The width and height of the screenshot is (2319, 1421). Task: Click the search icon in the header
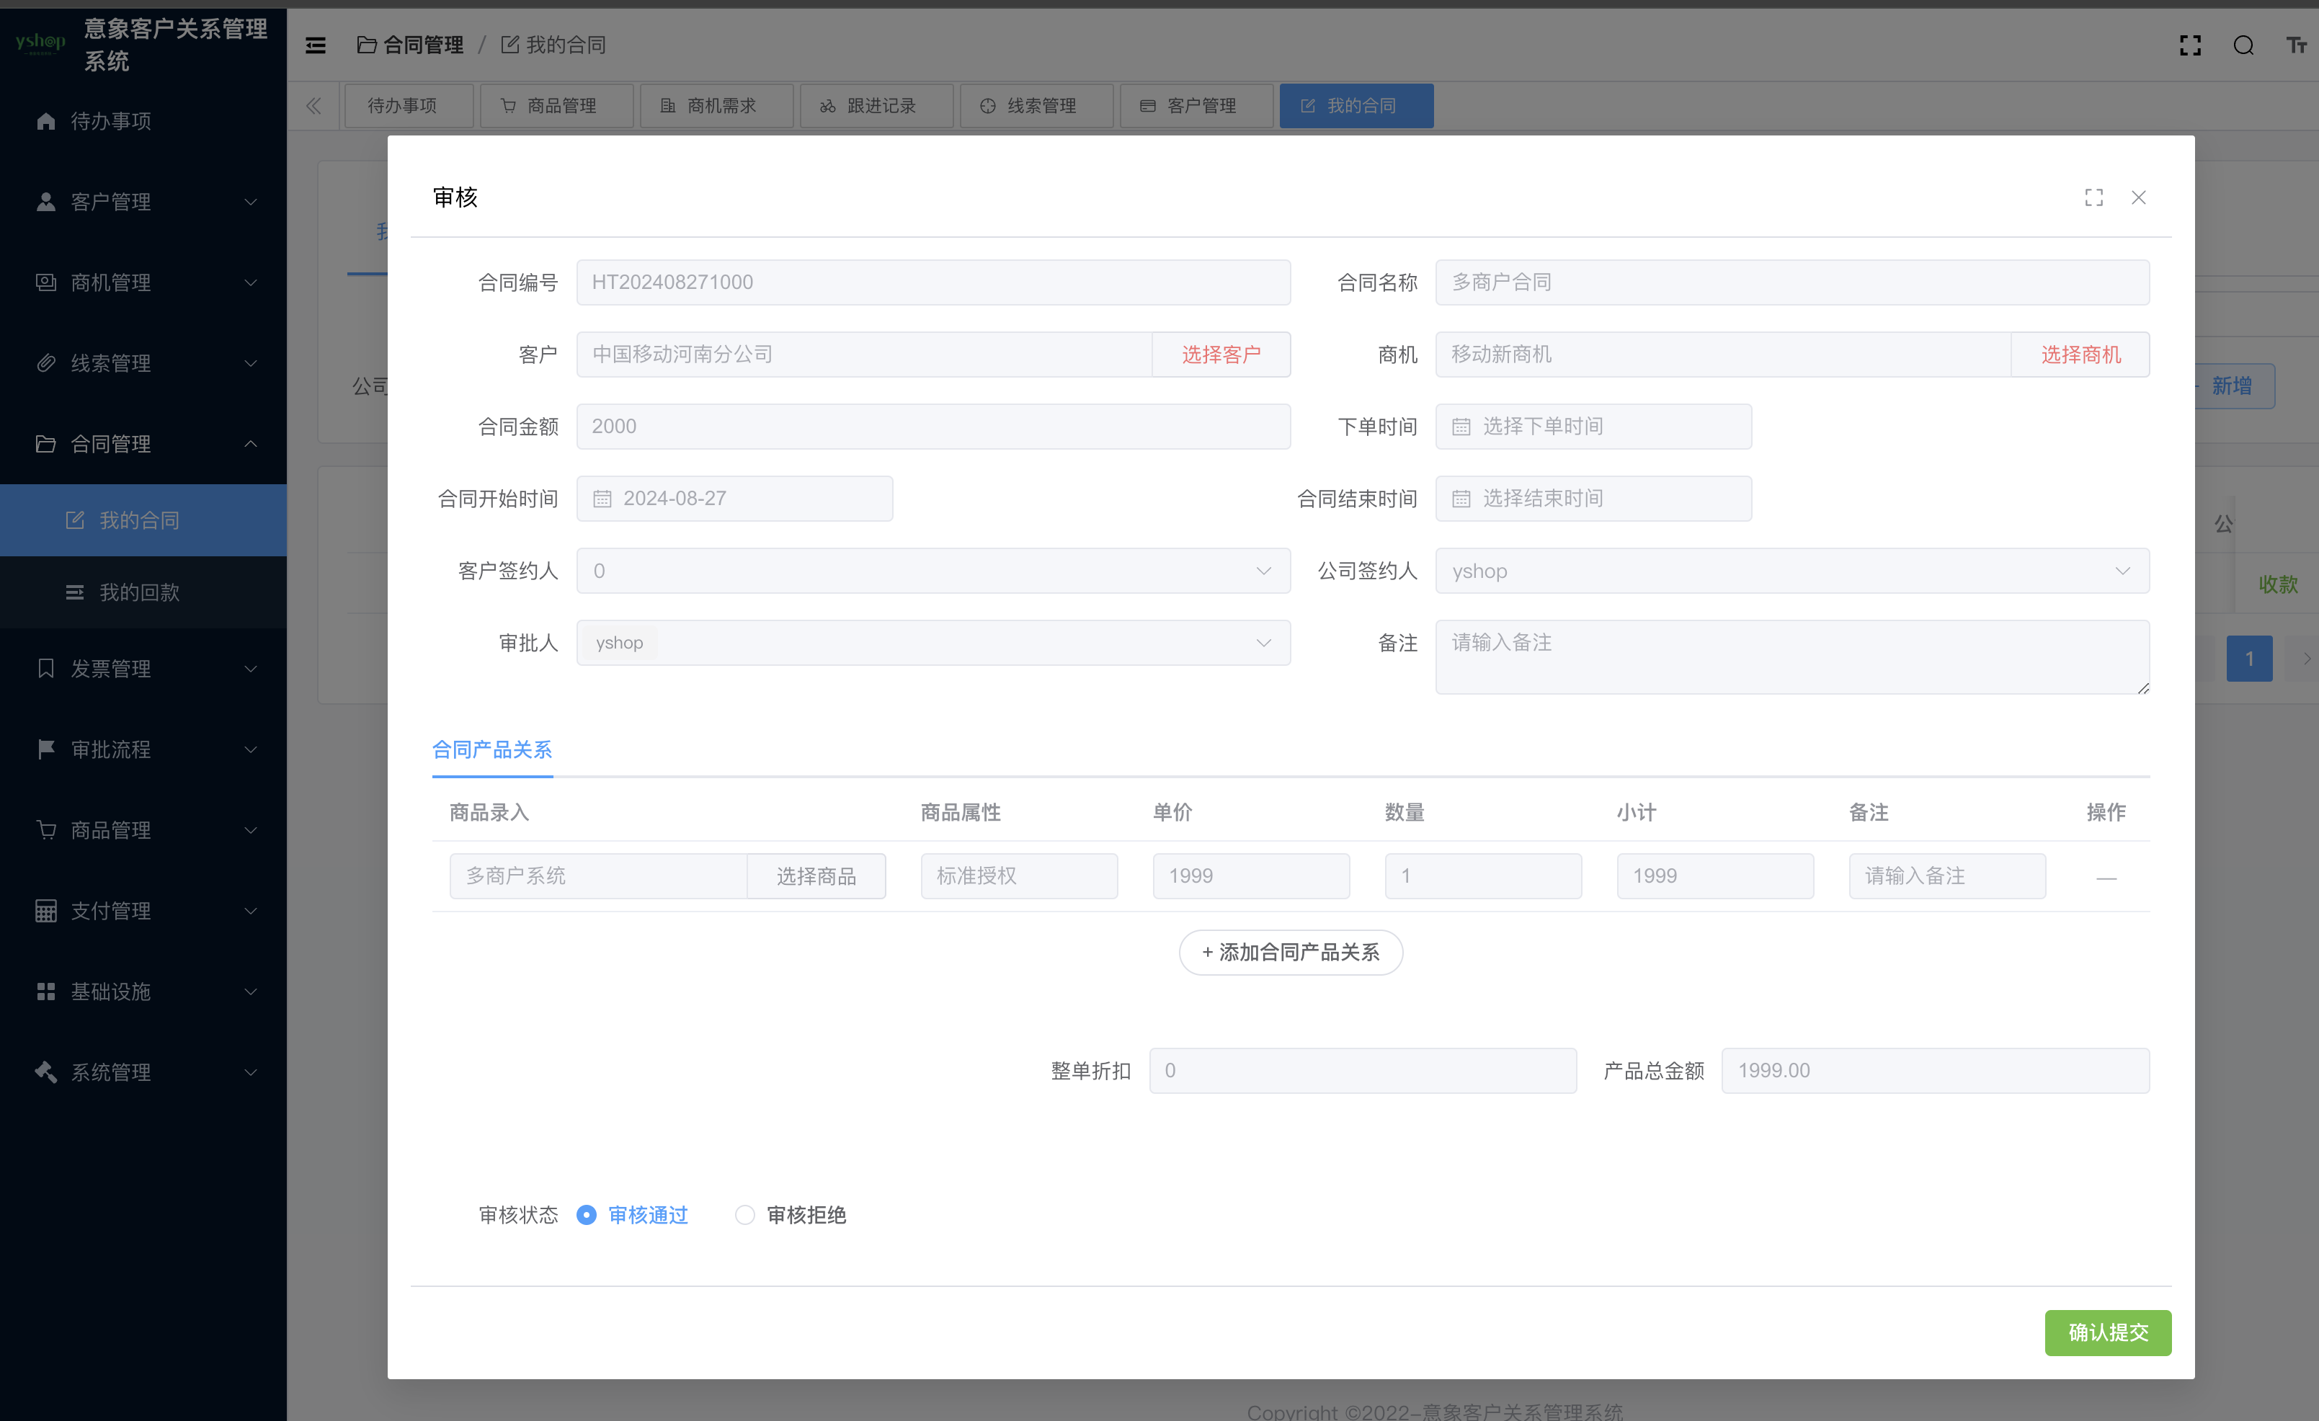[x=2244, y=44]
